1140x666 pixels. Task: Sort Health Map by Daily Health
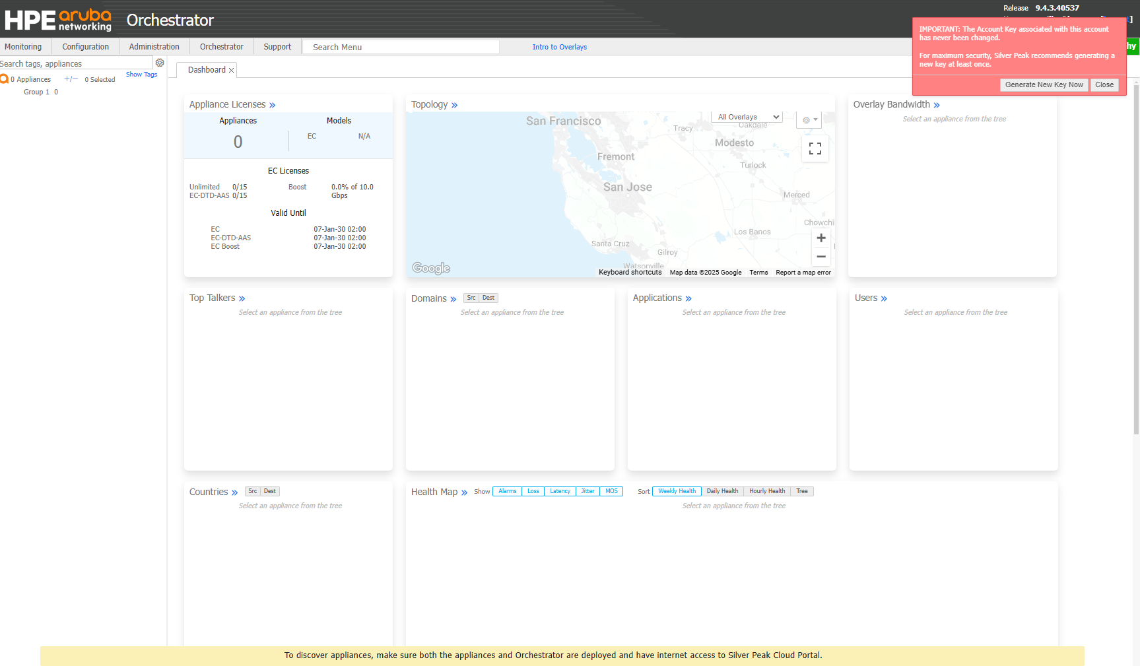click(x=723, y=491)
